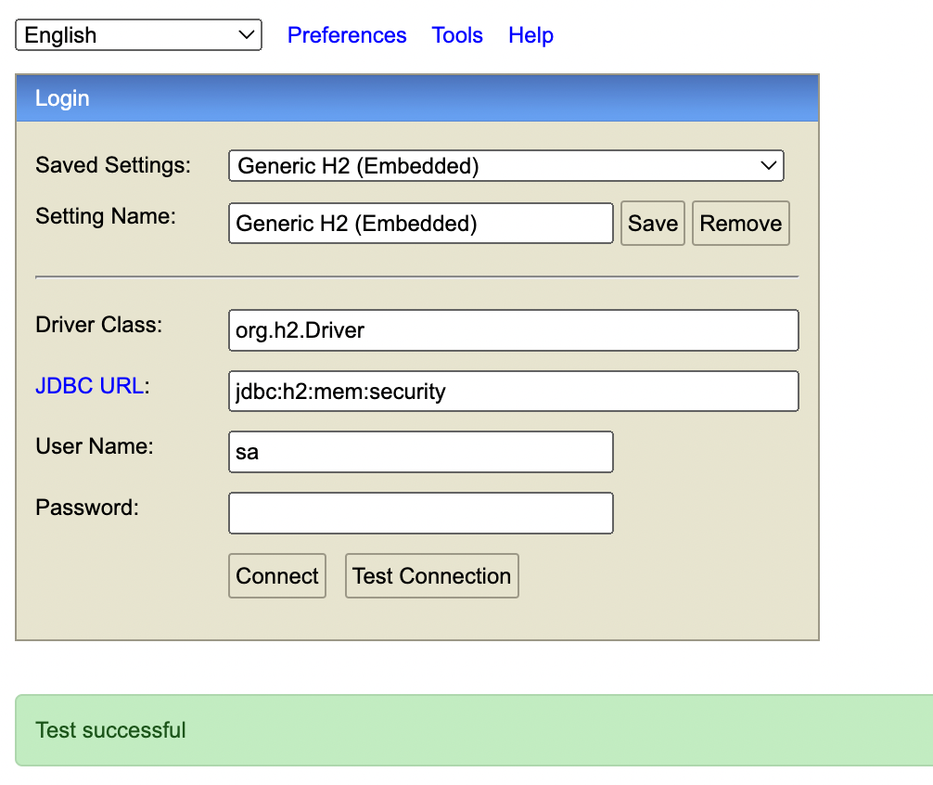The width and height of the screenshot is (933, 785).
Task: Click the Remove button
Action: 741,224
